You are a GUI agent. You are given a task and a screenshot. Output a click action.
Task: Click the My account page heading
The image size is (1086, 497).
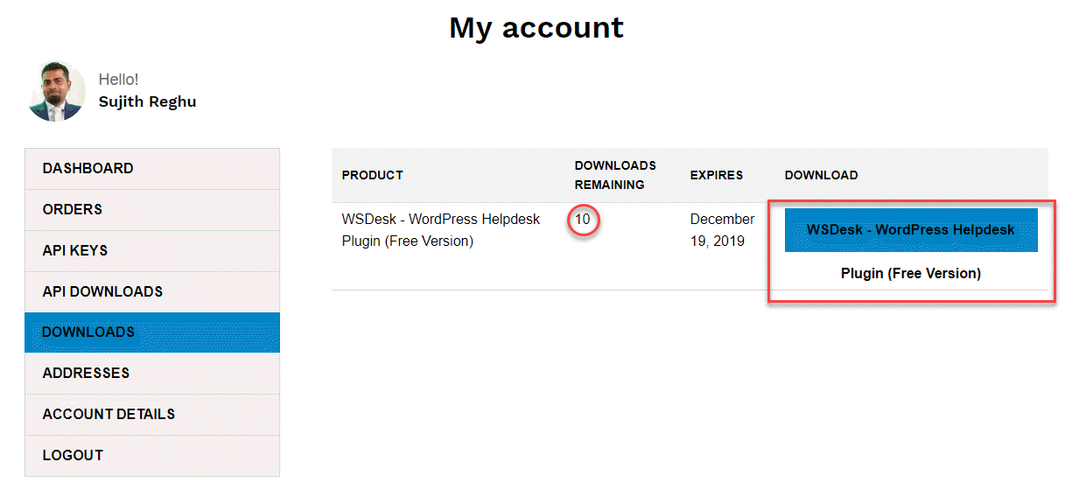coord(536,28)
